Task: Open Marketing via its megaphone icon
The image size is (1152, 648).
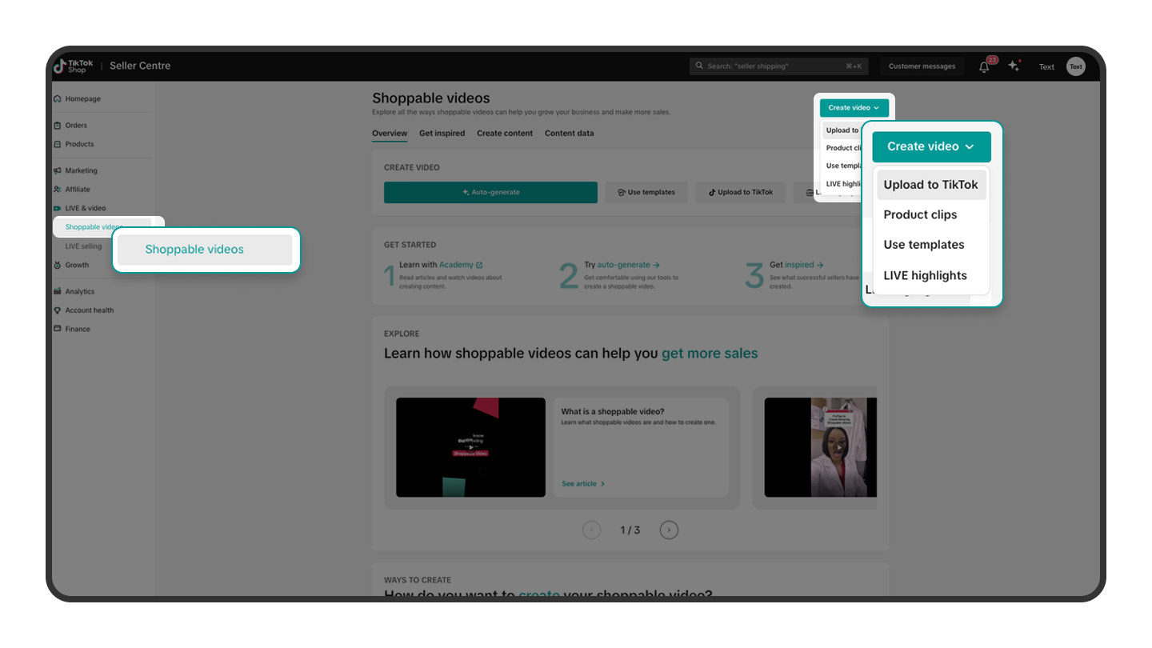Action: pos(58,170)
